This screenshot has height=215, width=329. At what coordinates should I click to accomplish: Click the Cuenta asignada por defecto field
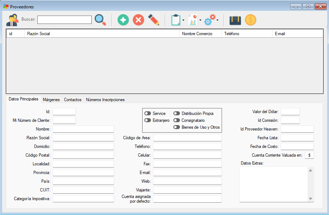(188, 199)
